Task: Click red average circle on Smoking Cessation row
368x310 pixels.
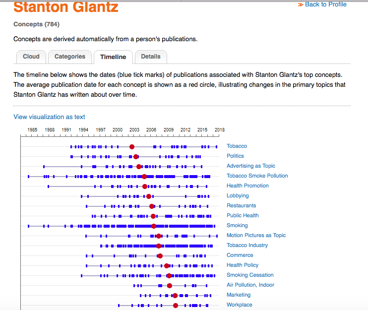Action: click(169, 276)
